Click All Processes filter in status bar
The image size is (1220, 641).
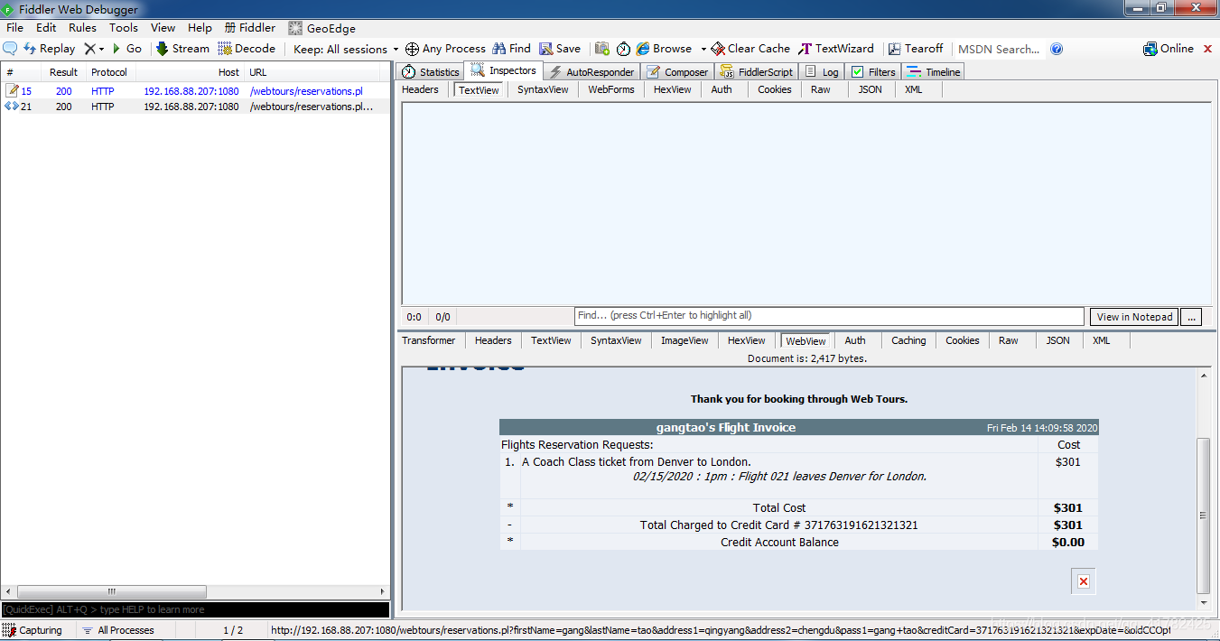pyautogui.click(x=118, y=630)
